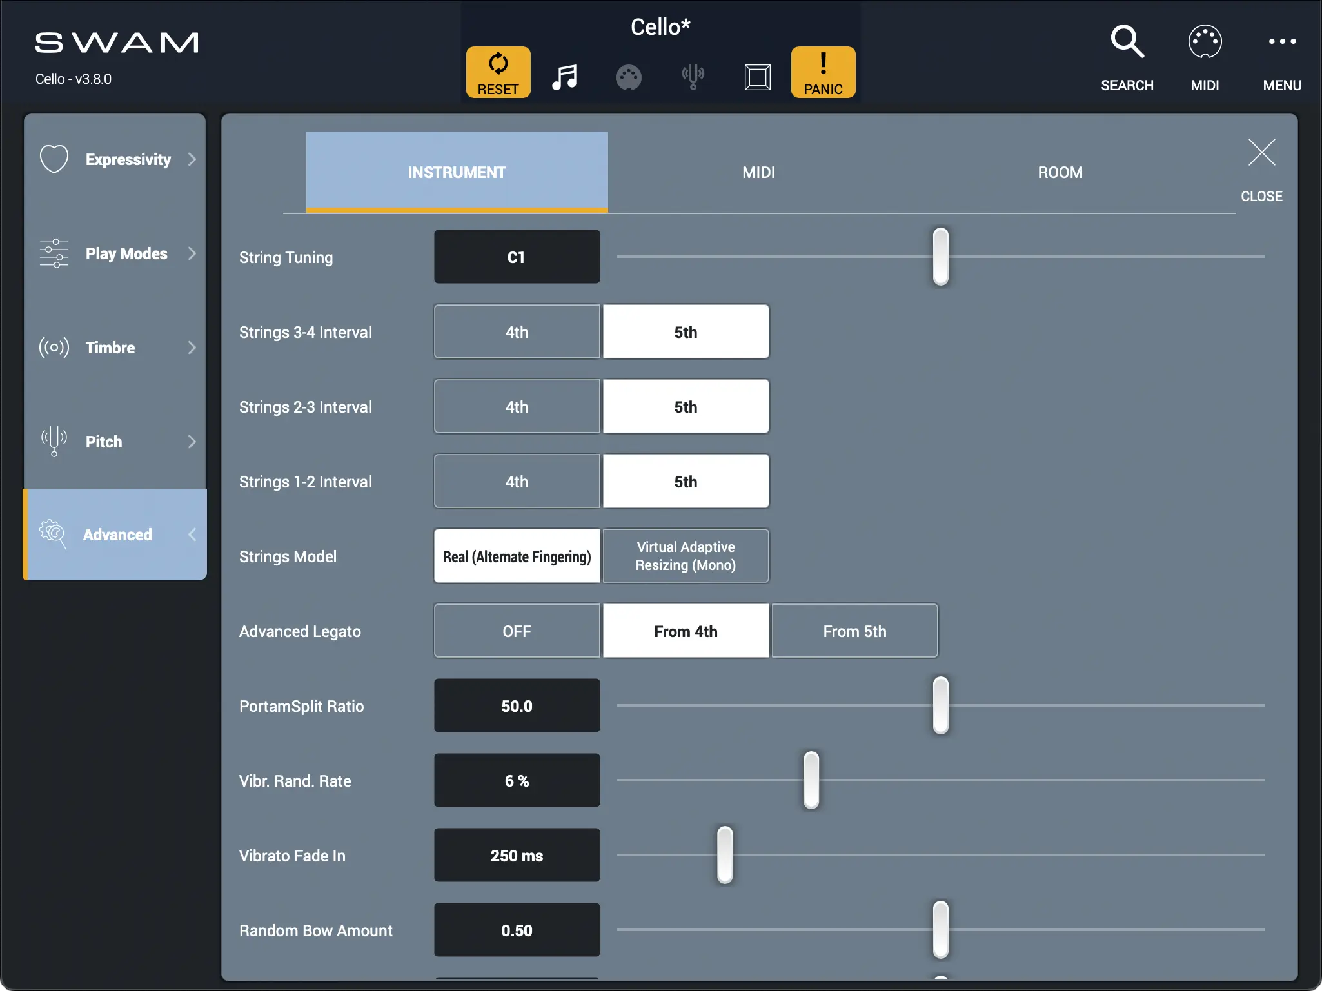Click the Vibr. Rand. Rate slider handle
Image resolution: width=1322 pixels, height=991 pixels.
click(811, 780)
